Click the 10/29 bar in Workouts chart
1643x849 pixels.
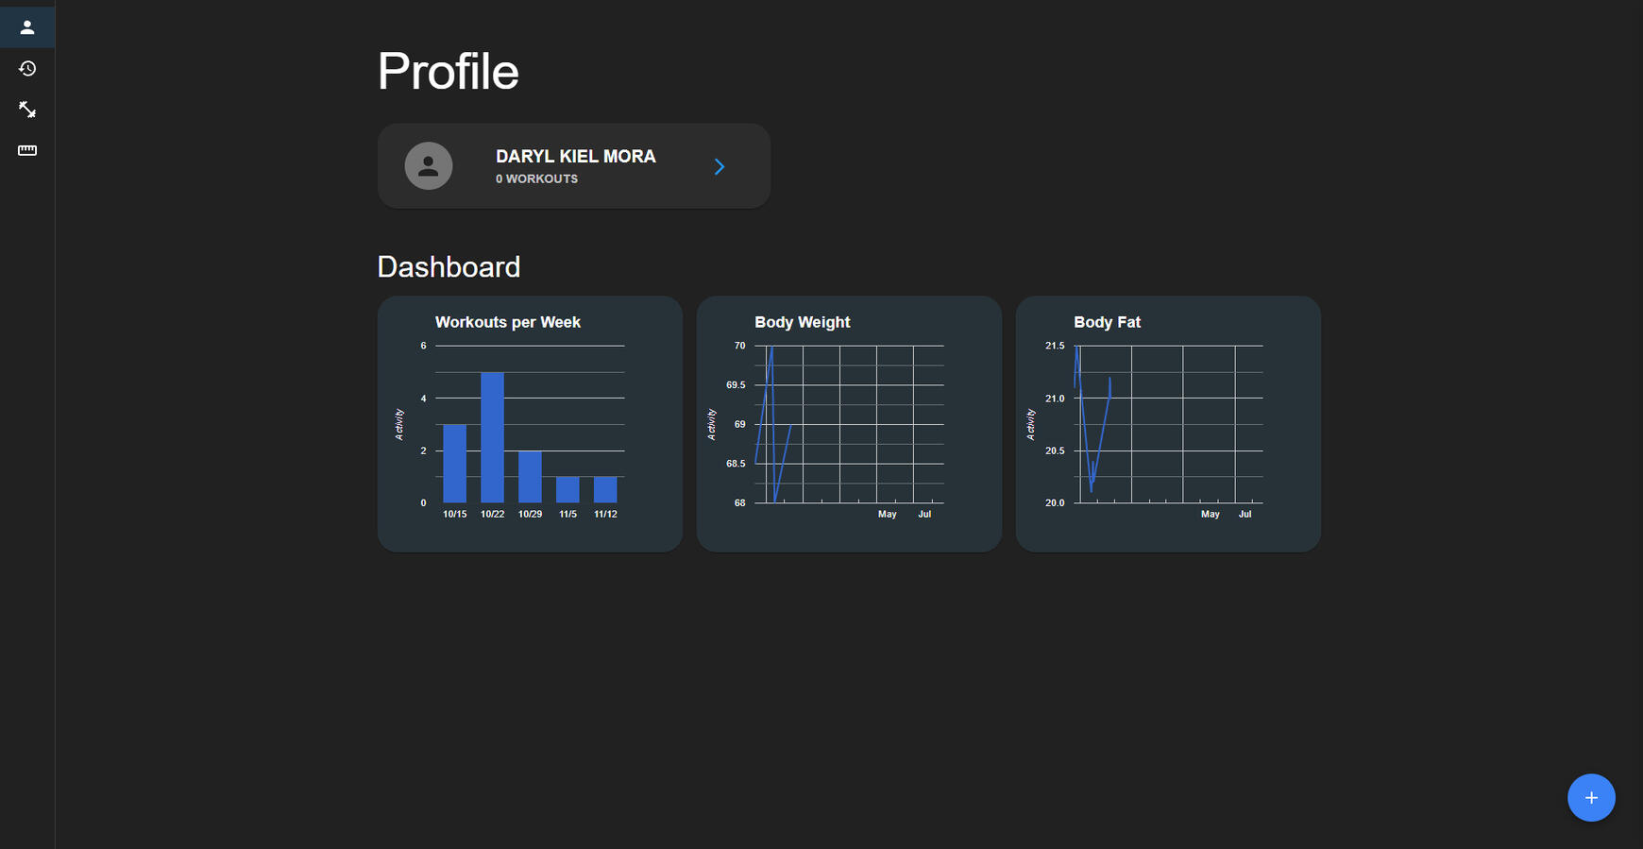(x=530, y=477)
